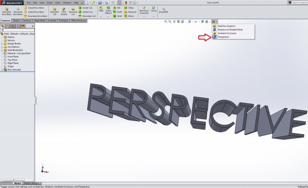Open the View Settings dropdown button
Viewport: 308px width, 188px height.
click(x=215, y=22)
